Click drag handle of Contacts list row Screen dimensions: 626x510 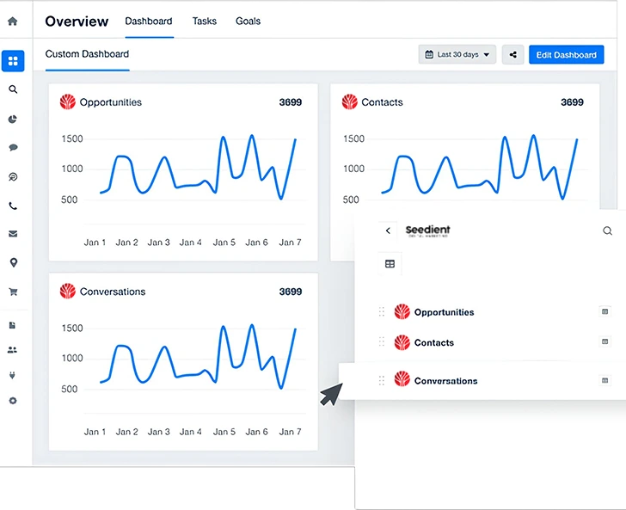coord(381,342)
